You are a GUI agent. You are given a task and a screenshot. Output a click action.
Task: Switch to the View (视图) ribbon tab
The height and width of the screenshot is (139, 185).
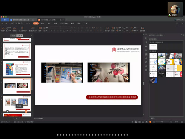[x=79, y=23]
